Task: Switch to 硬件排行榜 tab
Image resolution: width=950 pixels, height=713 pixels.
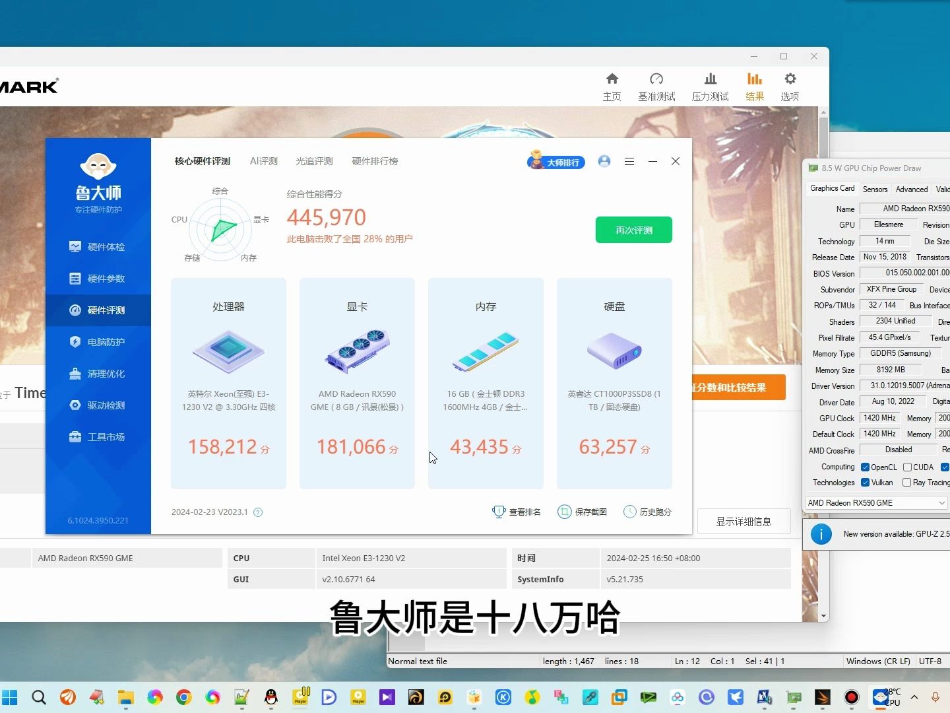Action: tap(375, 161)
